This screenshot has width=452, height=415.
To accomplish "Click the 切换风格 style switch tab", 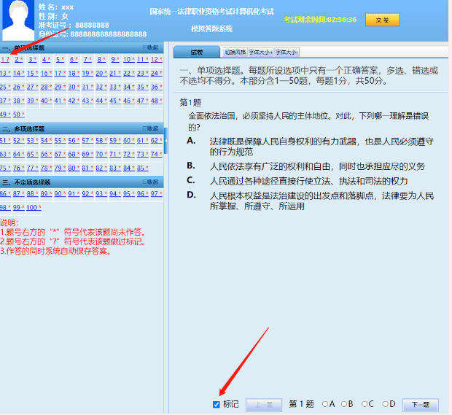I will coord(234,53).
